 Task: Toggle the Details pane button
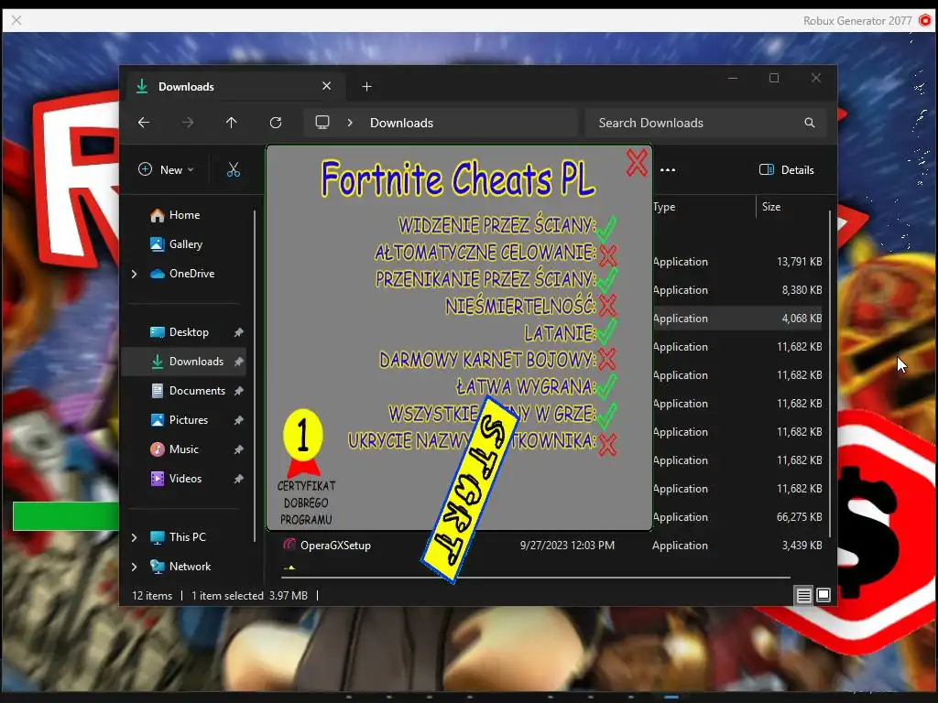click(x=786, y=169)
